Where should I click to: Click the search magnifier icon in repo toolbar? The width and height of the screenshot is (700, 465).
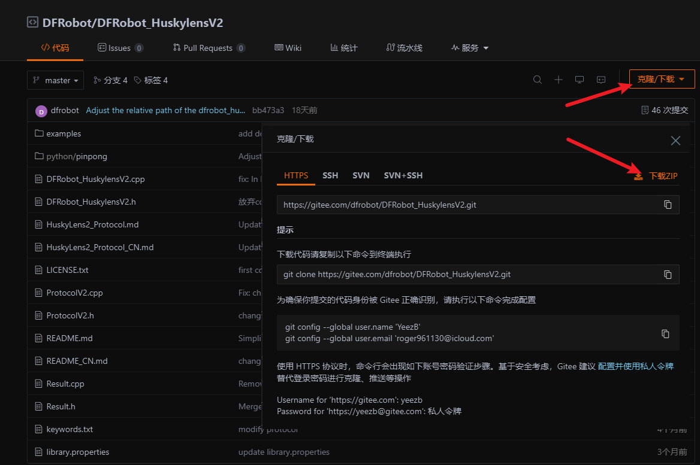(x=538, y=80)
